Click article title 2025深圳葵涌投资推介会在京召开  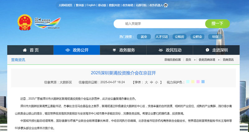123,73
